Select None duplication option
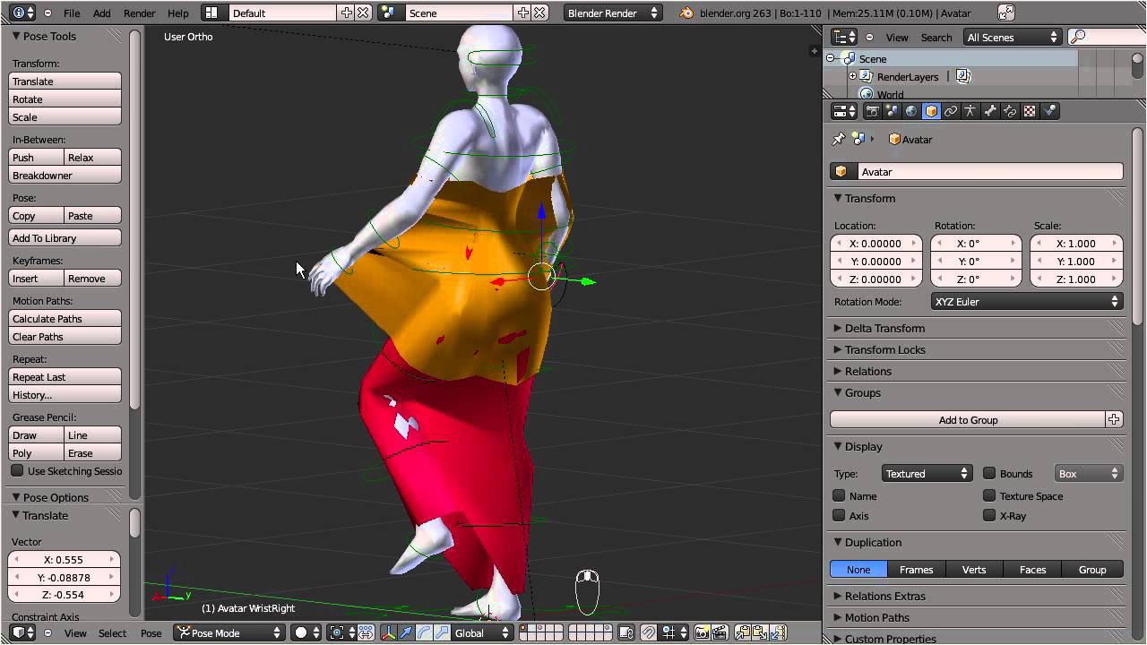The height and width of the screenshot is (645, 1147). click(x=858, y=570)
